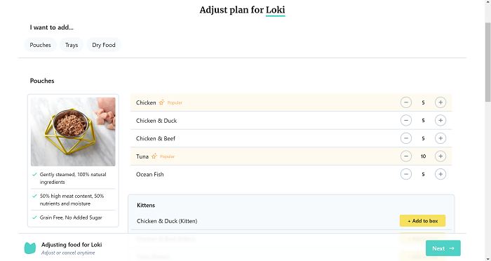Reduce Tuna pouch quantity
The image size is (491, 261).
(x=406, y=156)
